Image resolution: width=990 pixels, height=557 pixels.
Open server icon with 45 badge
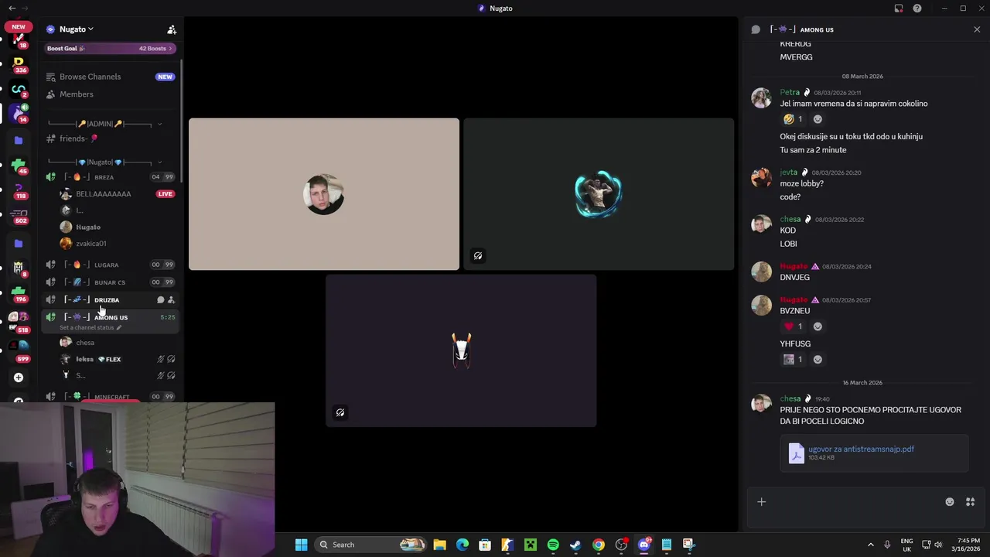click(19, 165)
